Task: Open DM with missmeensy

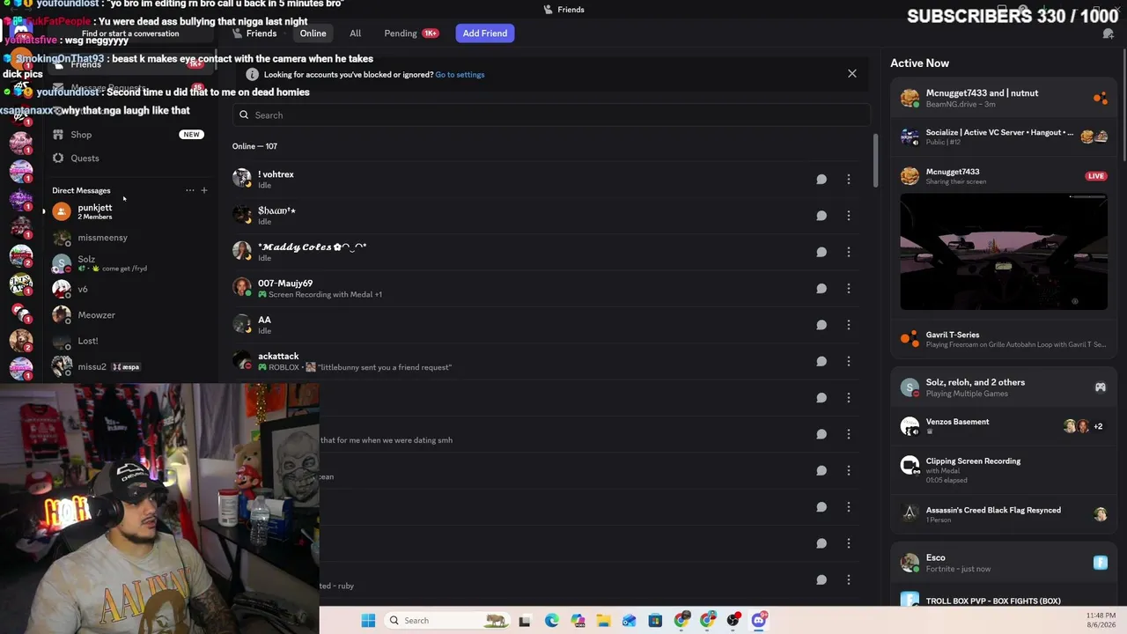Action: [x=128, y=238]
